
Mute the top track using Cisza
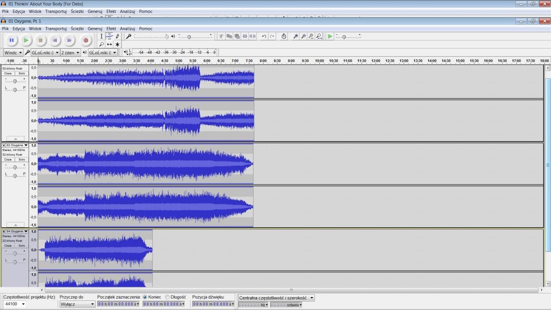click(x=8, y=73)
